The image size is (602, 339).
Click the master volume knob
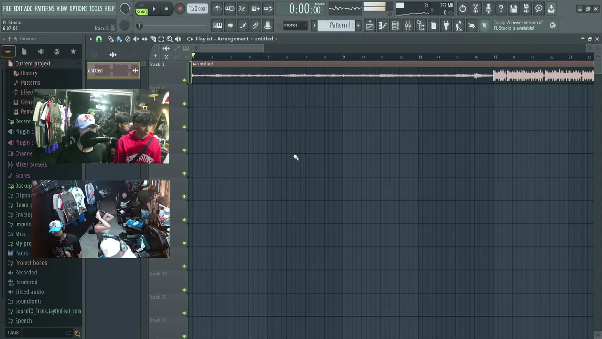[x=125, y=8]
